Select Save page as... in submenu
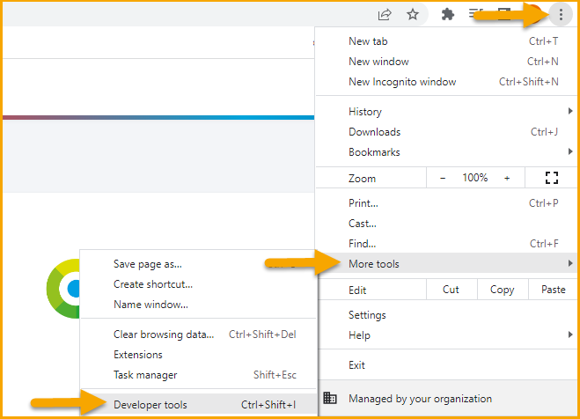Image resolution: width=580 pixels, height=419 pixels. 198,264
